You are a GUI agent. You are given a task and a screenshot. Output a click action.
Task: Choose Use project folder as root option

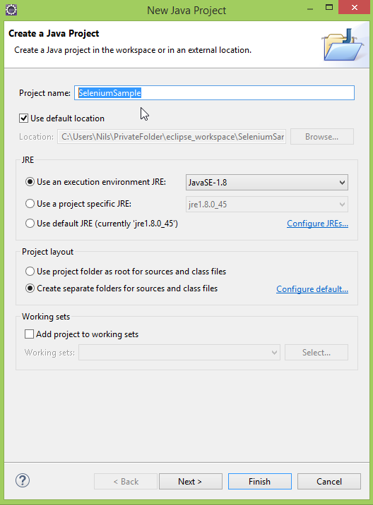coord(30,271)
